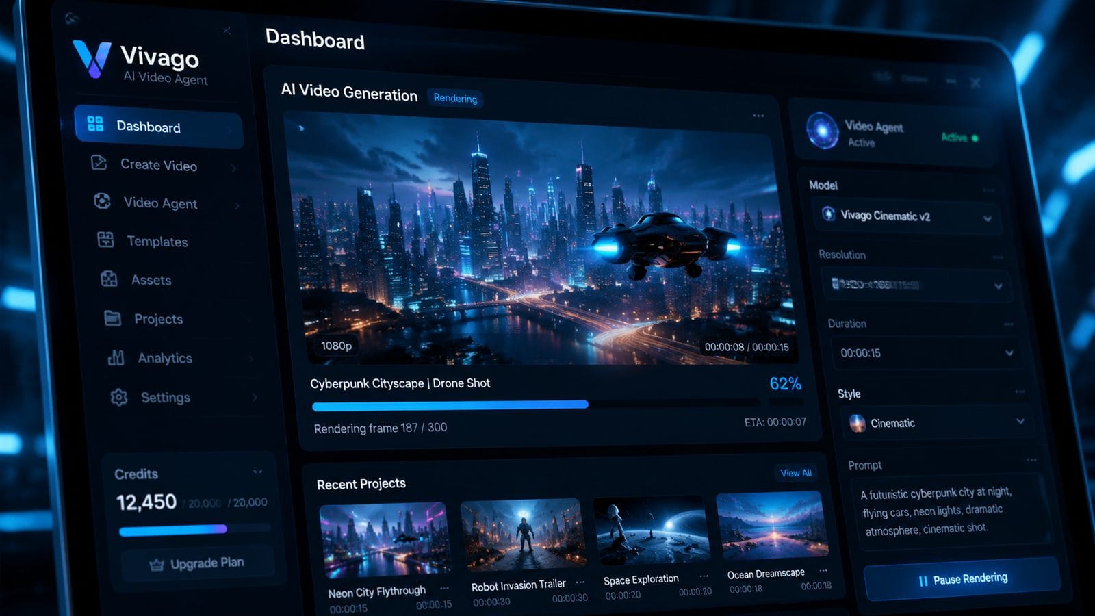Click the Create Video pencil icon
The width and height of the screenshot is (1095, 616).
(x=99, y=162)
